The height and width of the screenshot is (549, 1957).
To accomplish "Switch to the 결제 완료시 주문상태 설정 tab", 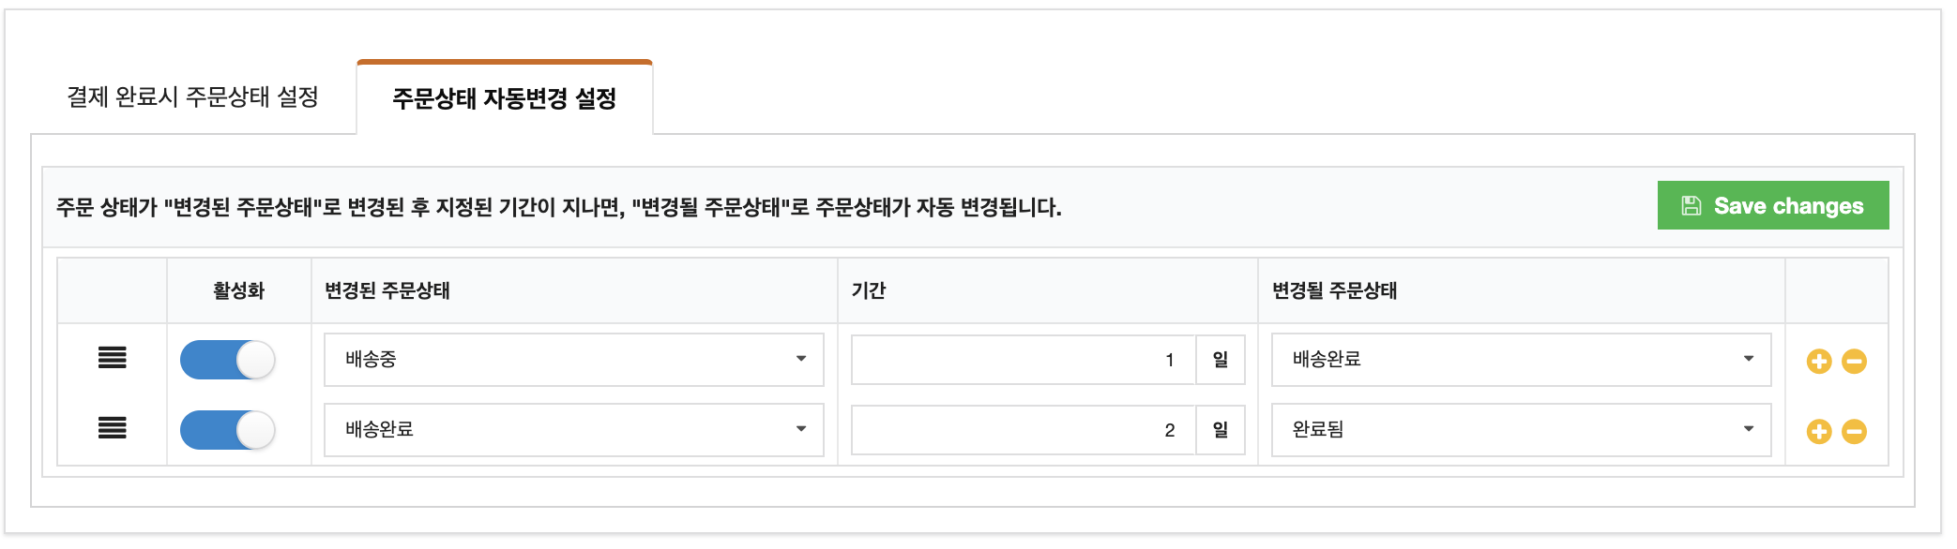I will click(x=193, y=97).
